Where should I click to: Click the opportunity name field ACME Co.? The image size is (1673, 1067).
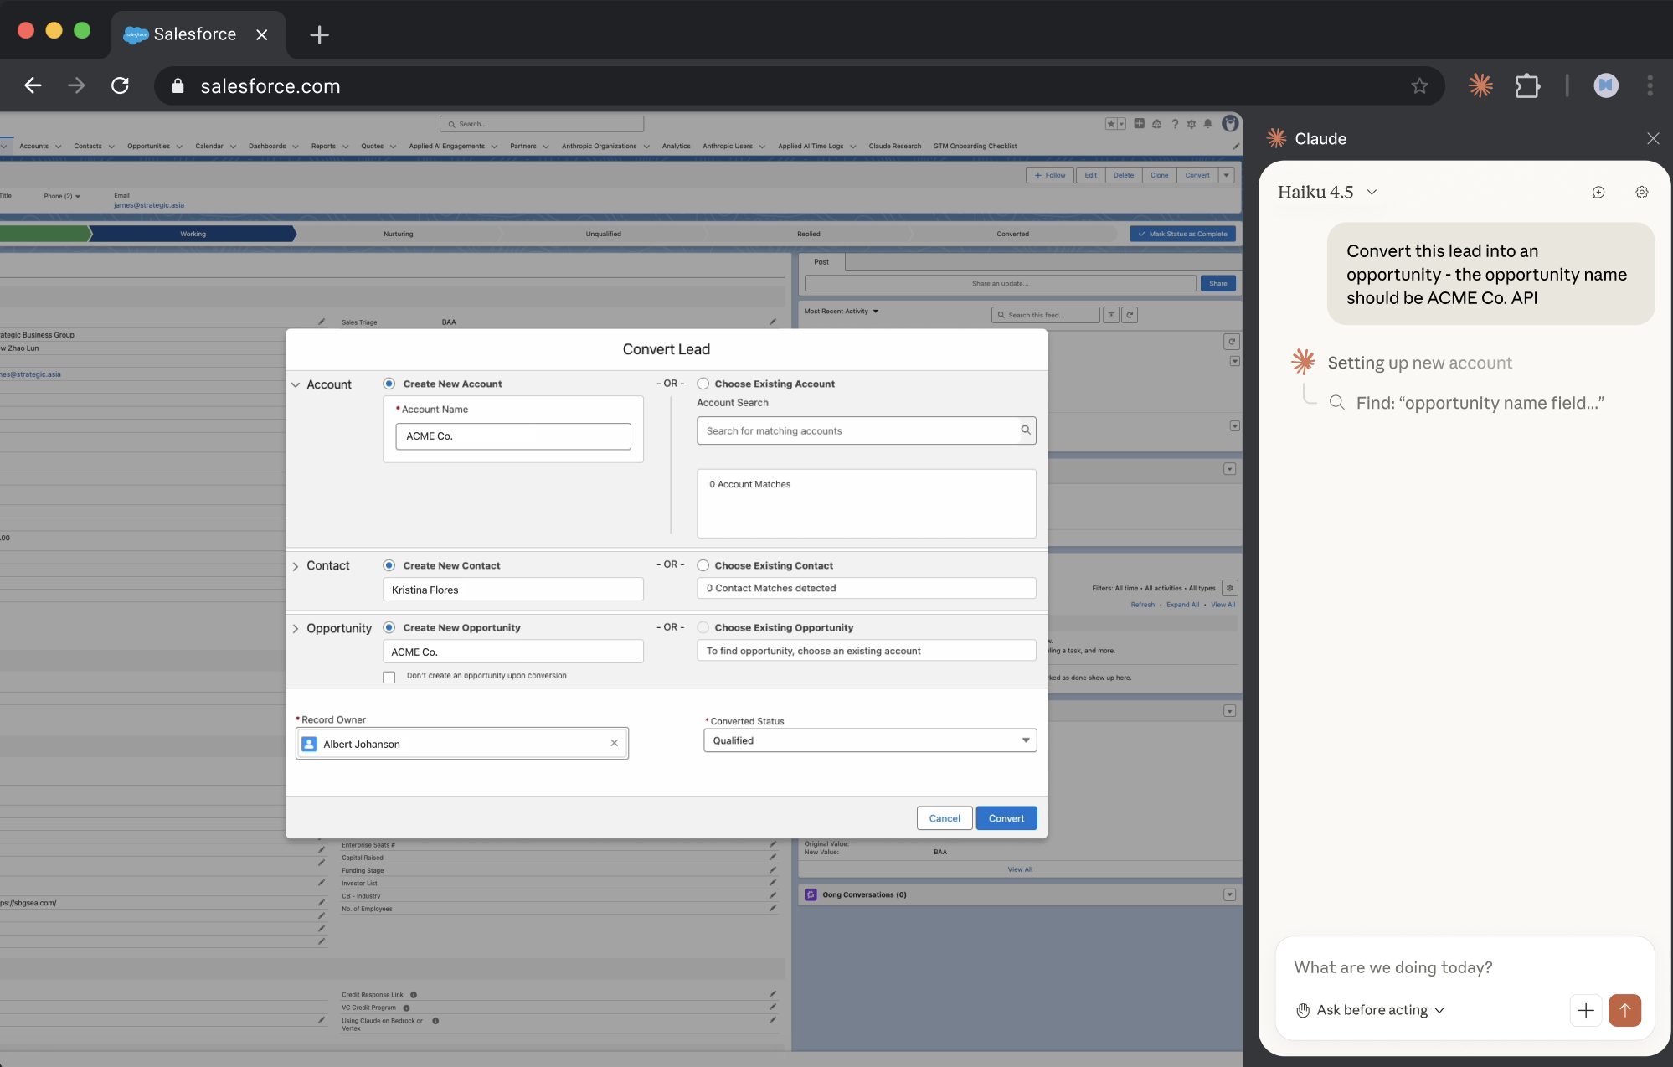tap(512, 652)
